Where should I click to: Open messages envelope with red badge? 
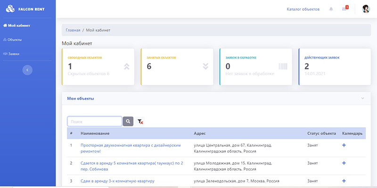(344, 9)
